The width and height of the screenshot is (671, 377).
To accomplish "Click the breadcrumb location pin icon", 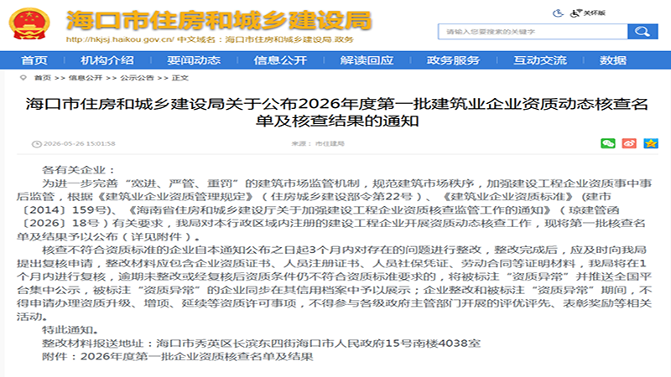I will click(x=23, y=78).
